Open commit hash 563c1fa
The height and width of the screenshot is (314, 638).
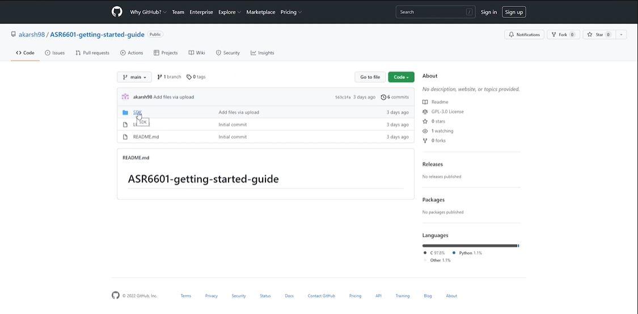click(343, 97)
